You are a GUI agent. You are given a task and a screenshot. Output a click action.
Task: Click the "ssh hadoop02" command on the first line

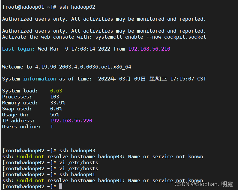[x=77, y=7]
